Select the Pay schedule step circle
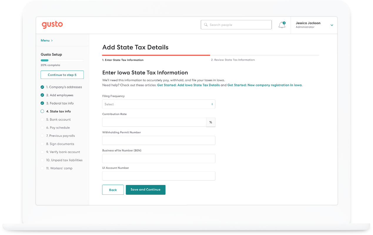Image resolution: width=373 pixels, height=235 pixels. (42, 128)
